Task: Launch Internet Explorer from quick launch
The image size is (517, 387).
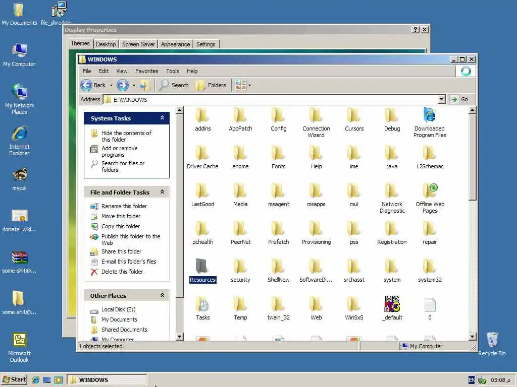Action: [x=36, y=380]
